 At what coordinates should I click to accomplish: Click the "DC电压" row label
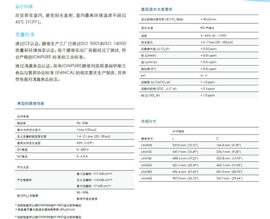(x=22, y=150)
